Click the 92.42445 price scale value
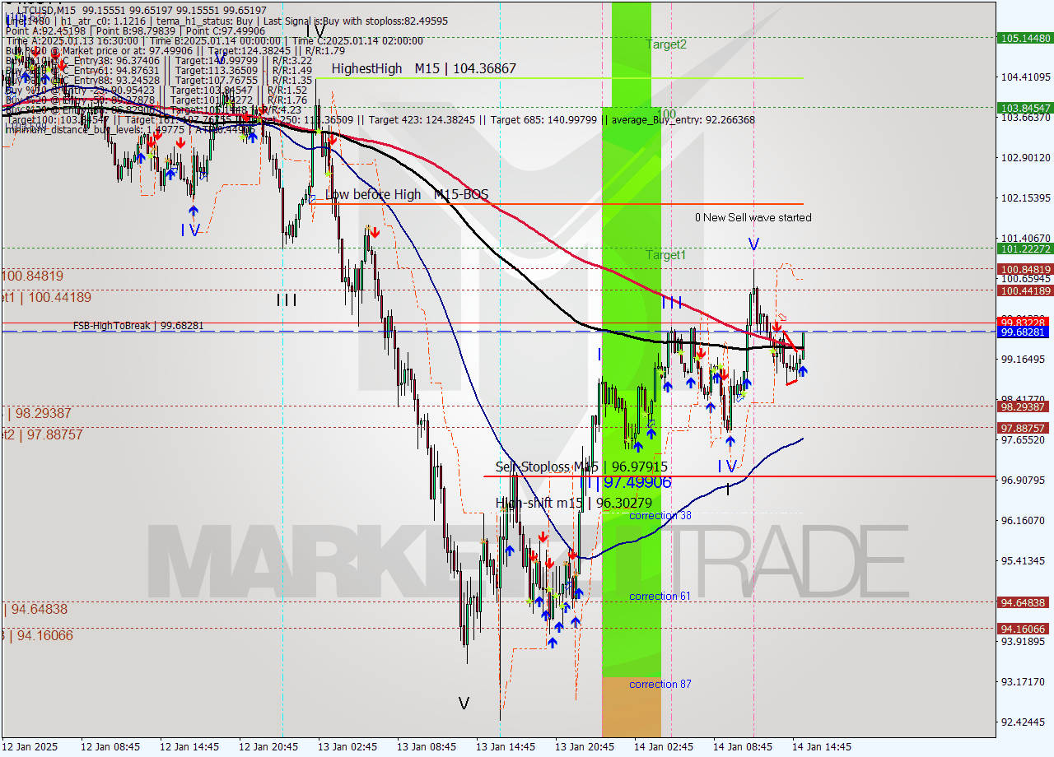 pyautogui.click(x=1025, y=722)
